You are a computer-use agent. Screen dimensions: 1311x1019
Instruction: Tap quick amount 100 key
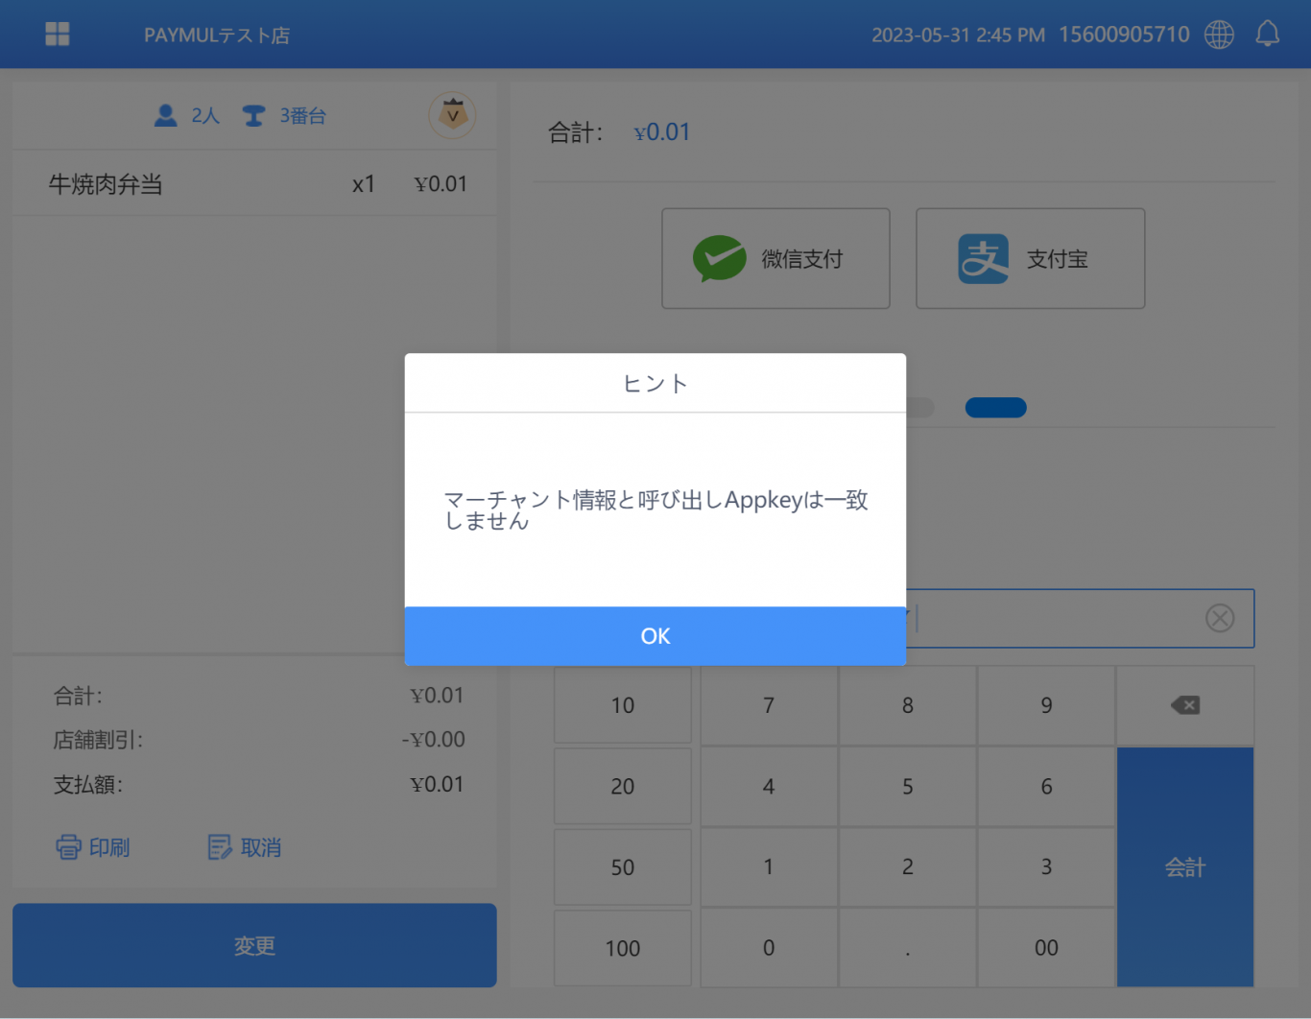click(623, 948)
